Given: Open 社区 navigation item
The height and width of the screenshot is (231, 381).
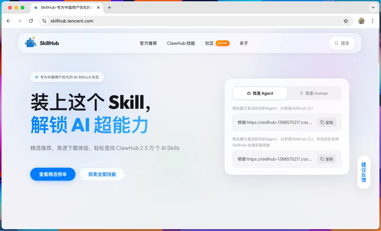Looking at the screenshot, I should (209, 43).
